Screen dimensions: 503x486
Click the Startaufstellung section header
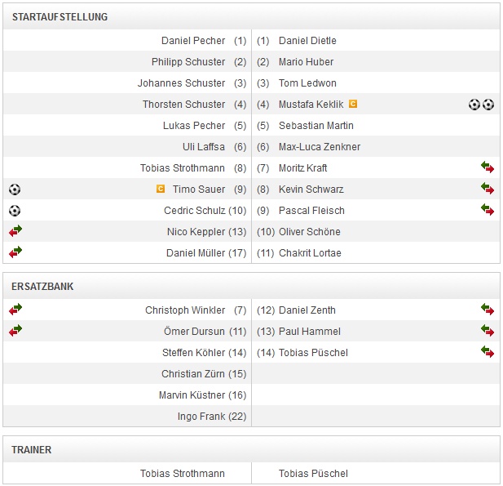pos(60,17)
